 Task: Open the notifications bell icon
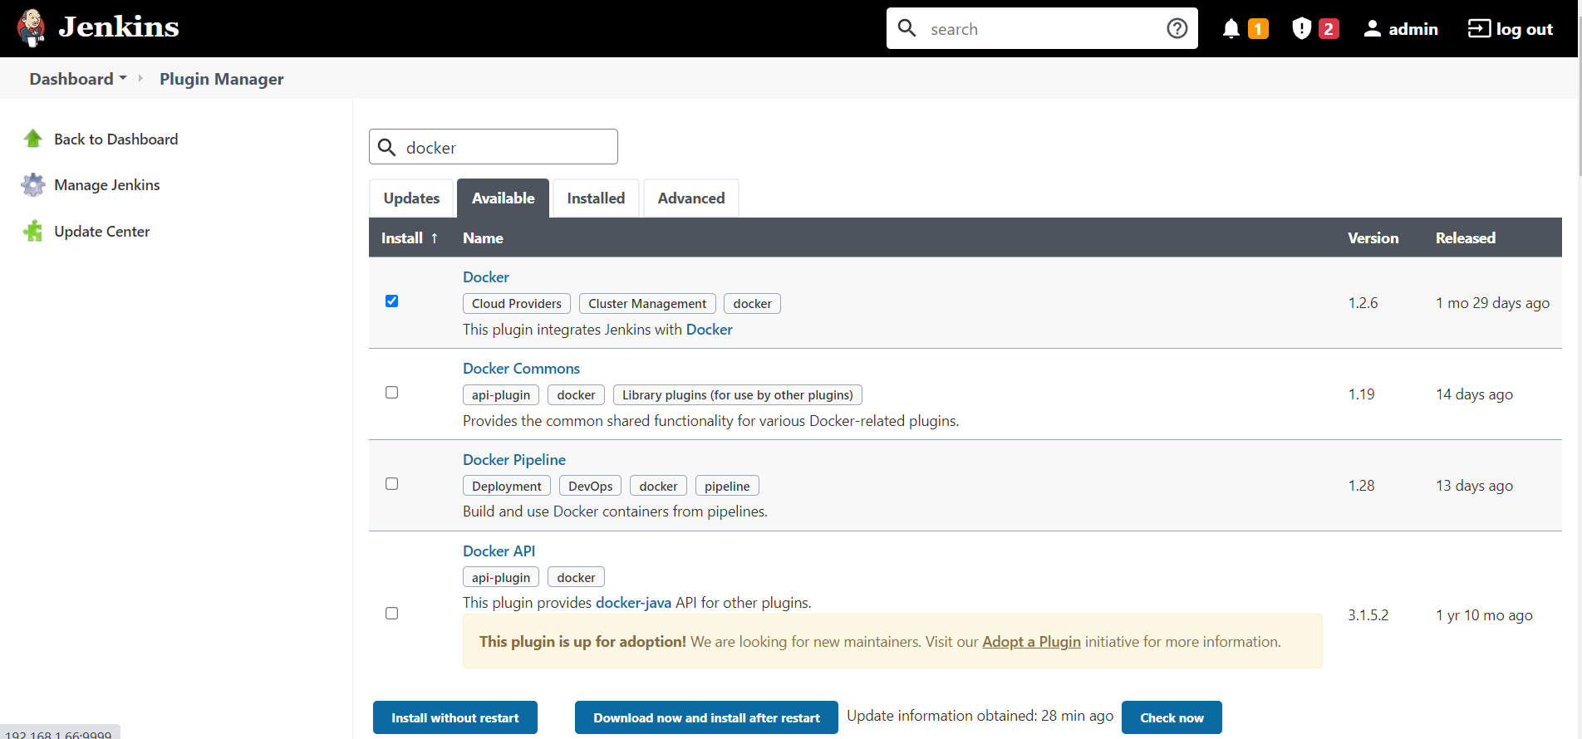click(x=1231, y=29)
